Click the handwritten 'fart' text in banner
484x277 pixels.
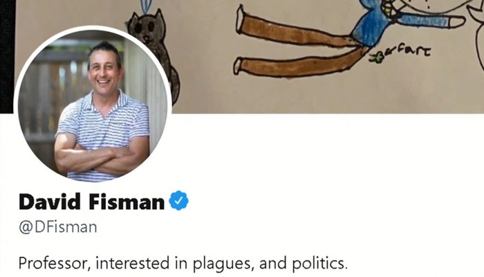pos(409,51)
